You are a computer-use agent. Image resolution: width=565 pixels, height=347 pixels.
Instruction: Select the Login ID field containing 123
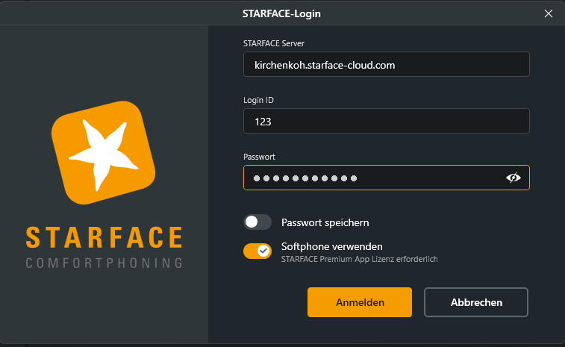tap(387, 121)
